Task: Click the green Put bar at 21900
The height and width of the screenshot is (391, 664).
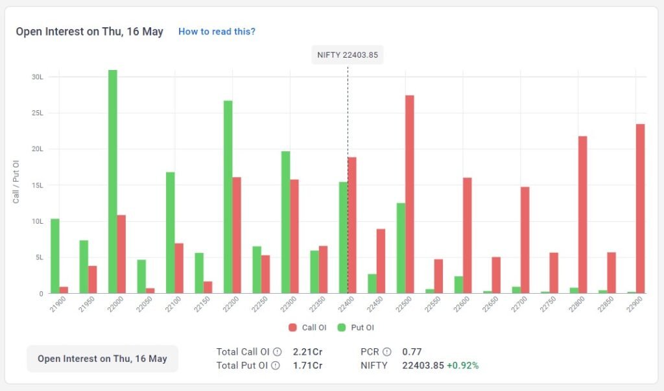Action: pos(55,256)
